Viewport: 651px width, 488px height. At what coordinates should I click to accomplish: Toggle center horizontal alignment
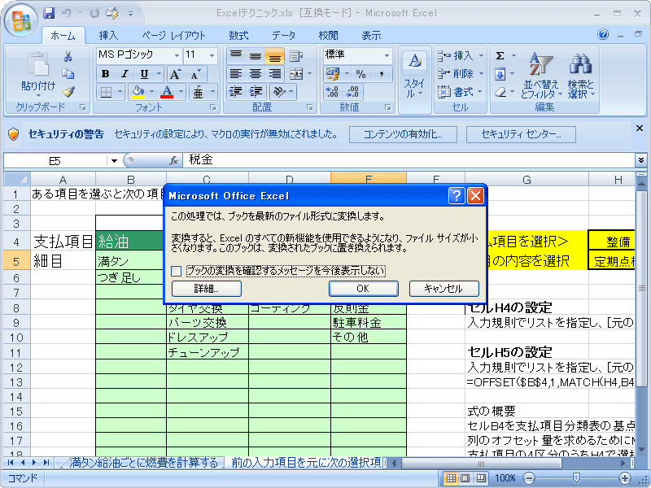point(256,74)
